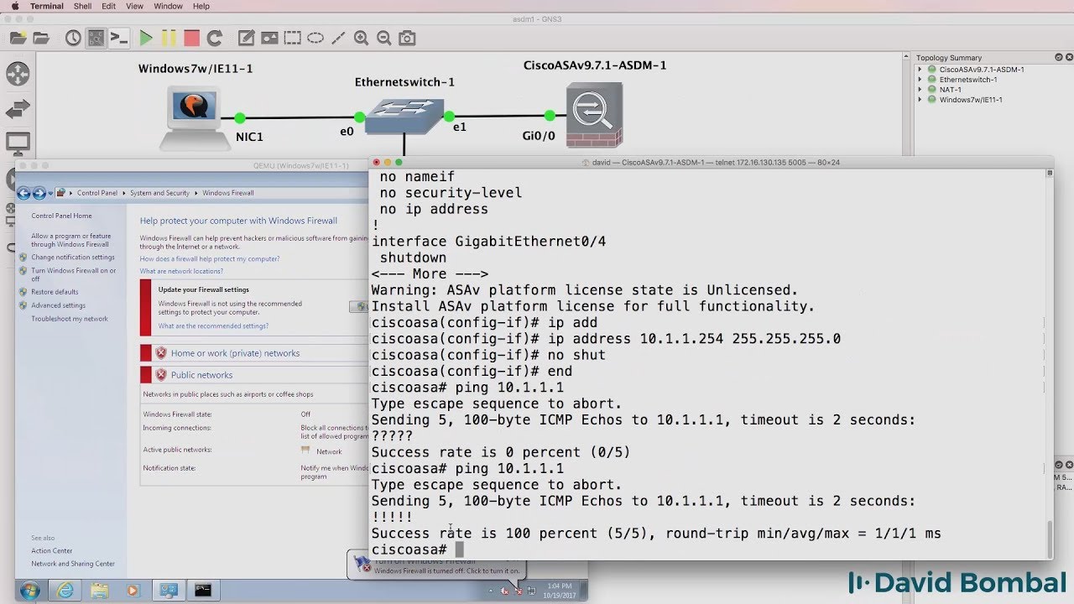Click the Command Prompt taskbar icon
The image size is (1074, 604).
coord(202,591)
